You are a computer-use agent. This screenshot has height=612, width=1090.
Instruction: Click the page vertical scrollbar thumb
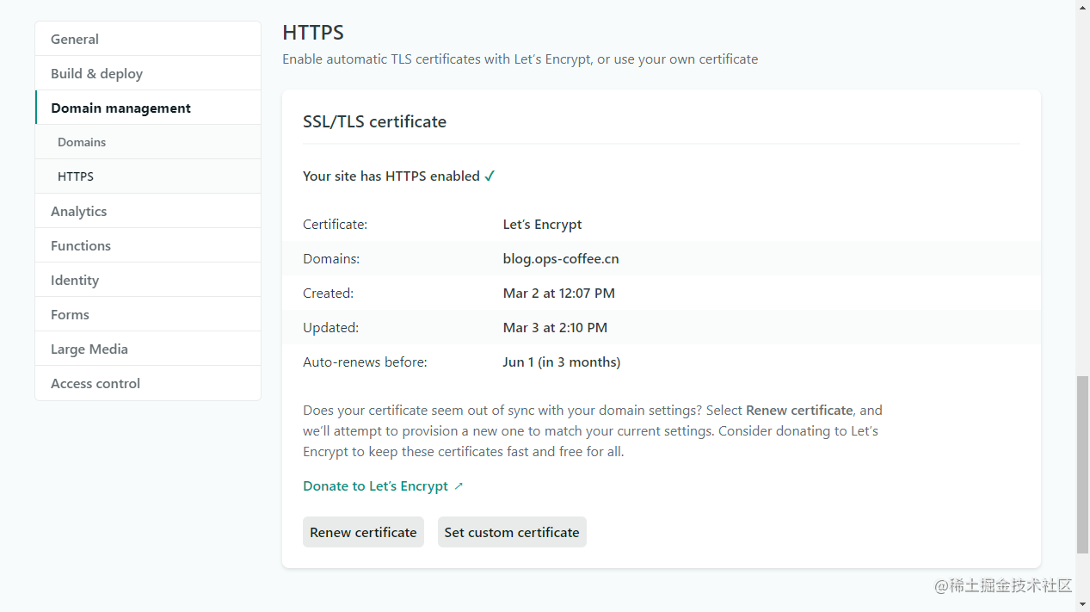pyautogui.click(x=1082, y=465)
